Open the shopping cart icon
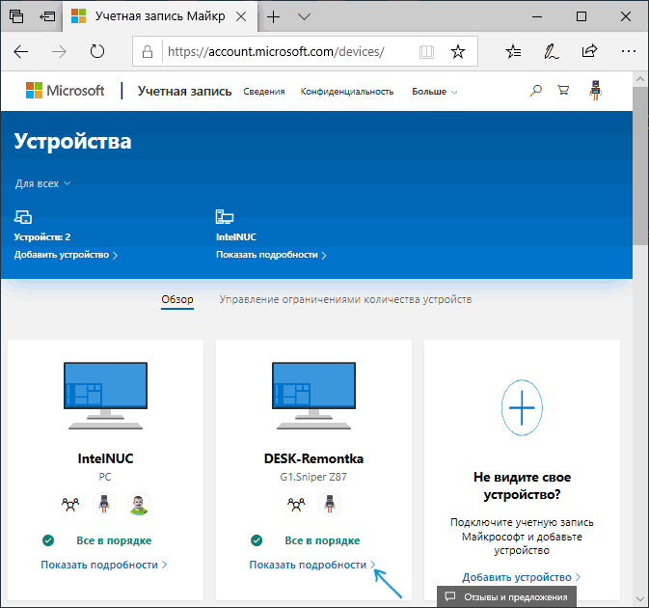 pyautogui.click(x=563, y=91)
